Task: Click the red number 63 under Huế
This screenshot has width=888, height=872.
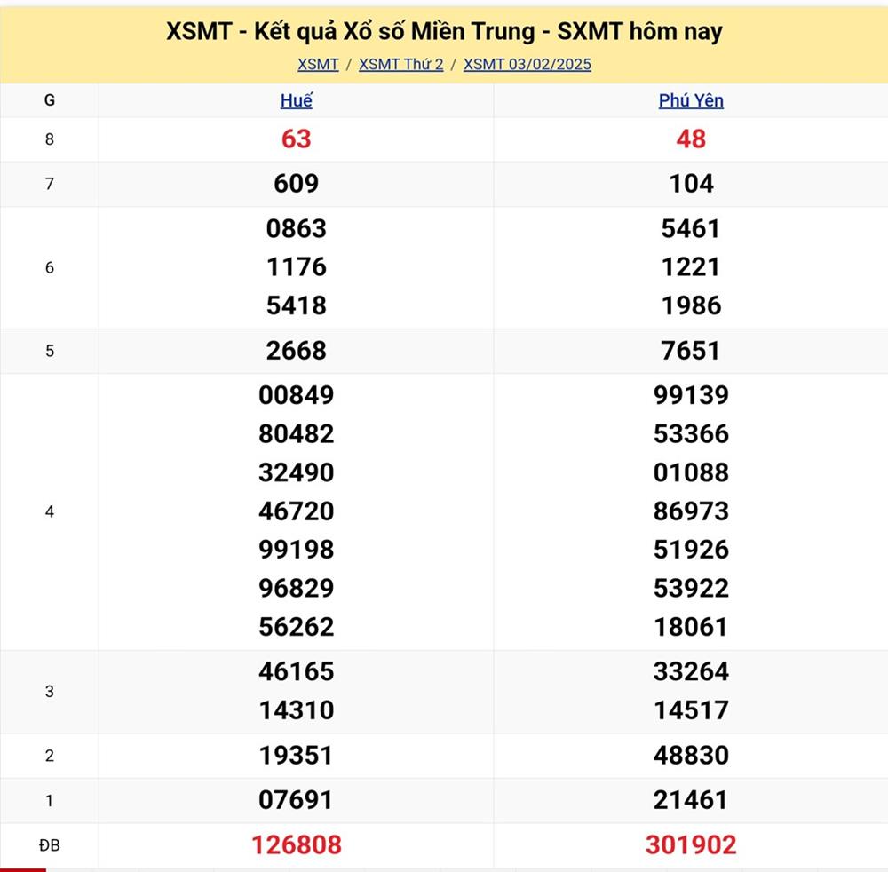Action: (x=296, y=139)
